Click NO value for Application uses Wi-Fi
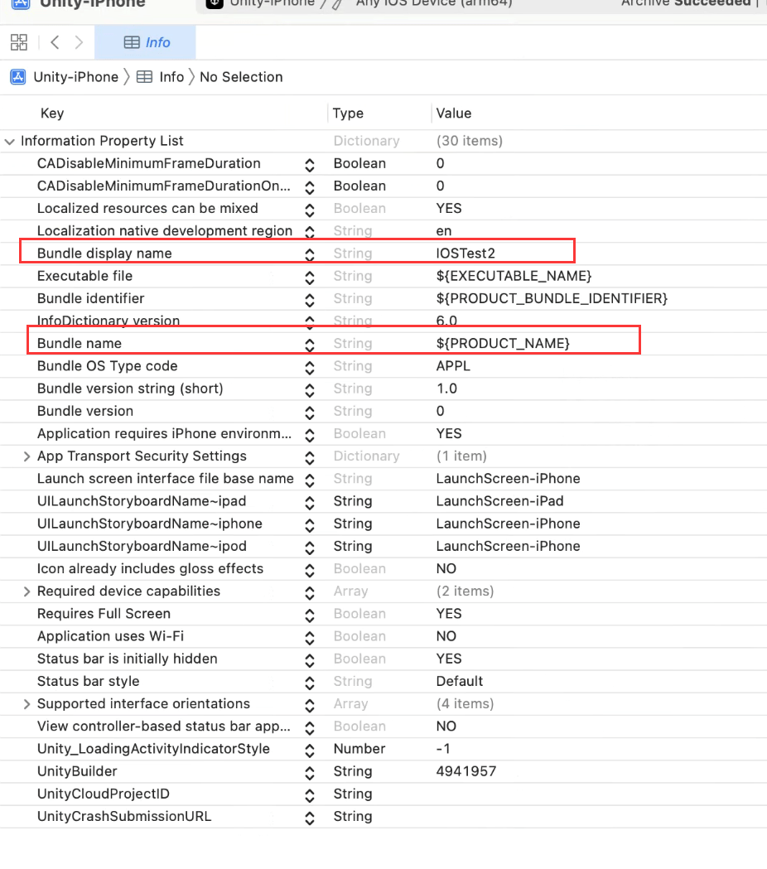The image size is (767, 869). point(446,636)
